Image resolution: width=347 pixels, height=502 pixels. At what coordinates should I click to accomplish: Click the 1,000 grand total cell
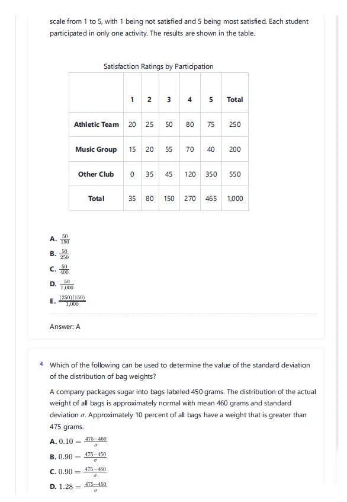[x=234, y=199]
